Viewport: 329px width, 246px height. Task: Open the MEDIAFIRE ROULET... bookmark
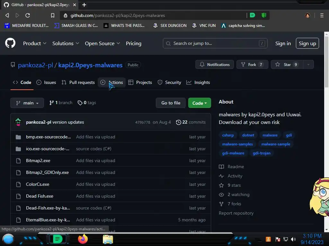pos(26,26)
